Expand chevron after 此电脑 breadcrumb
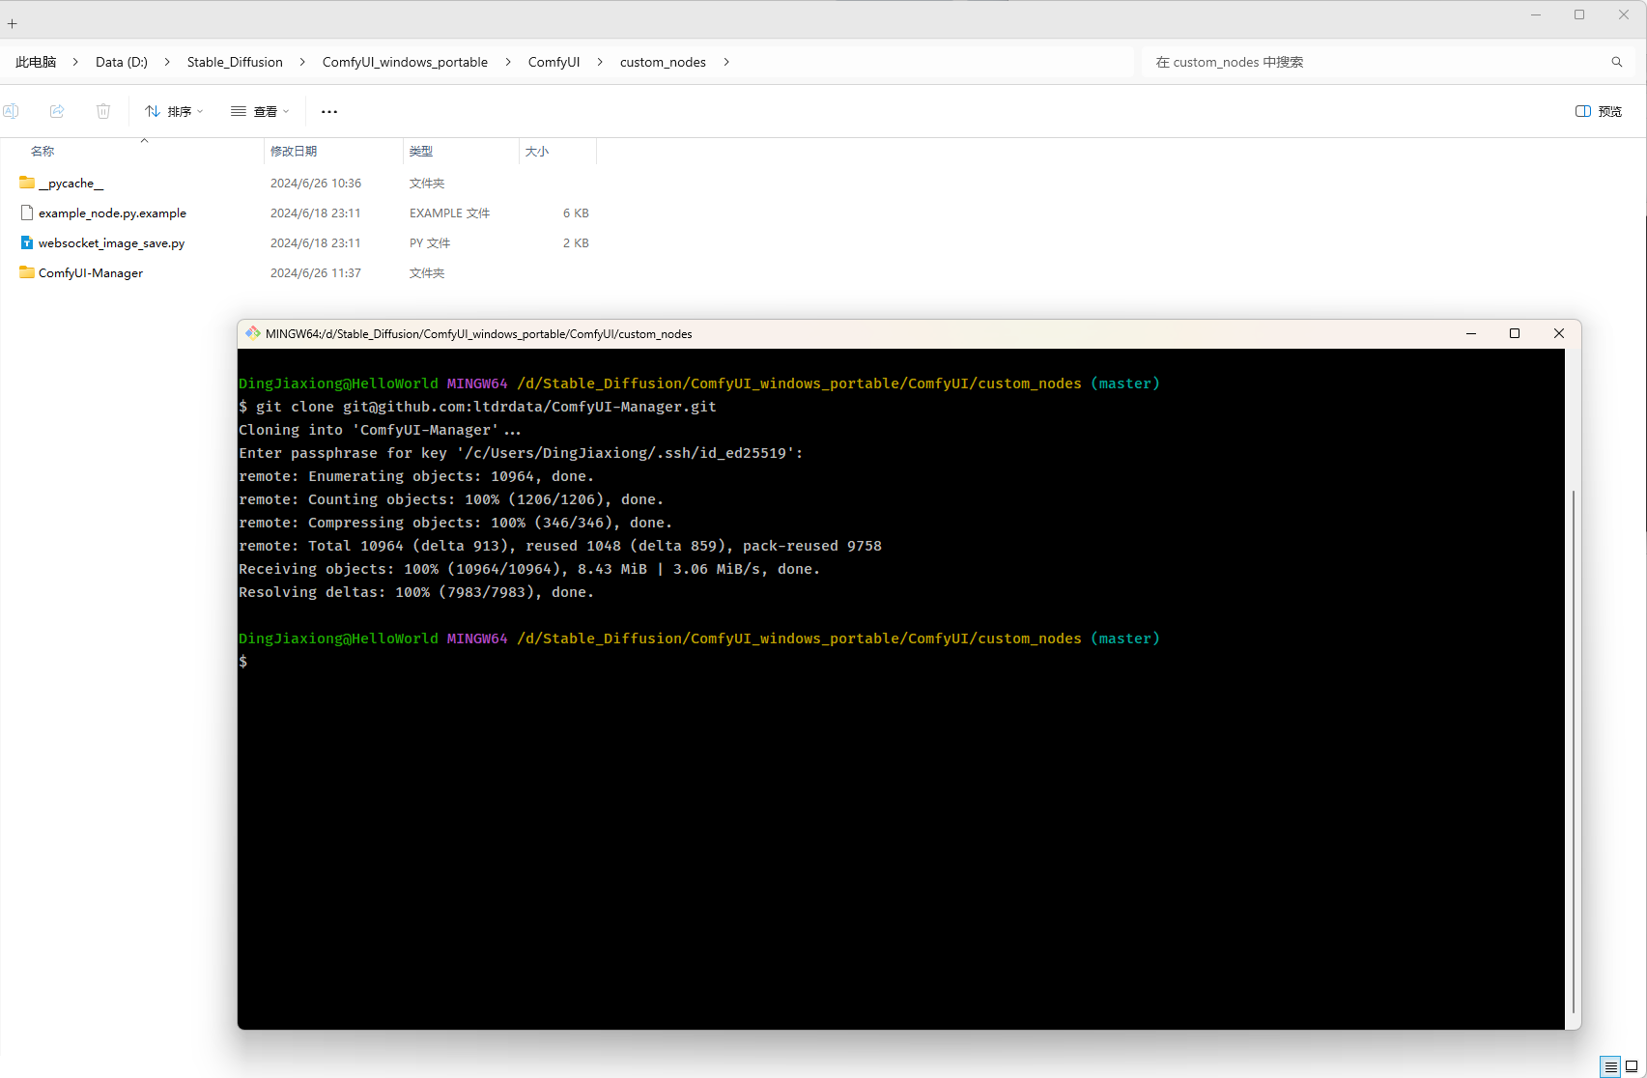The image size is (1647, 1078). click(75, 62)
